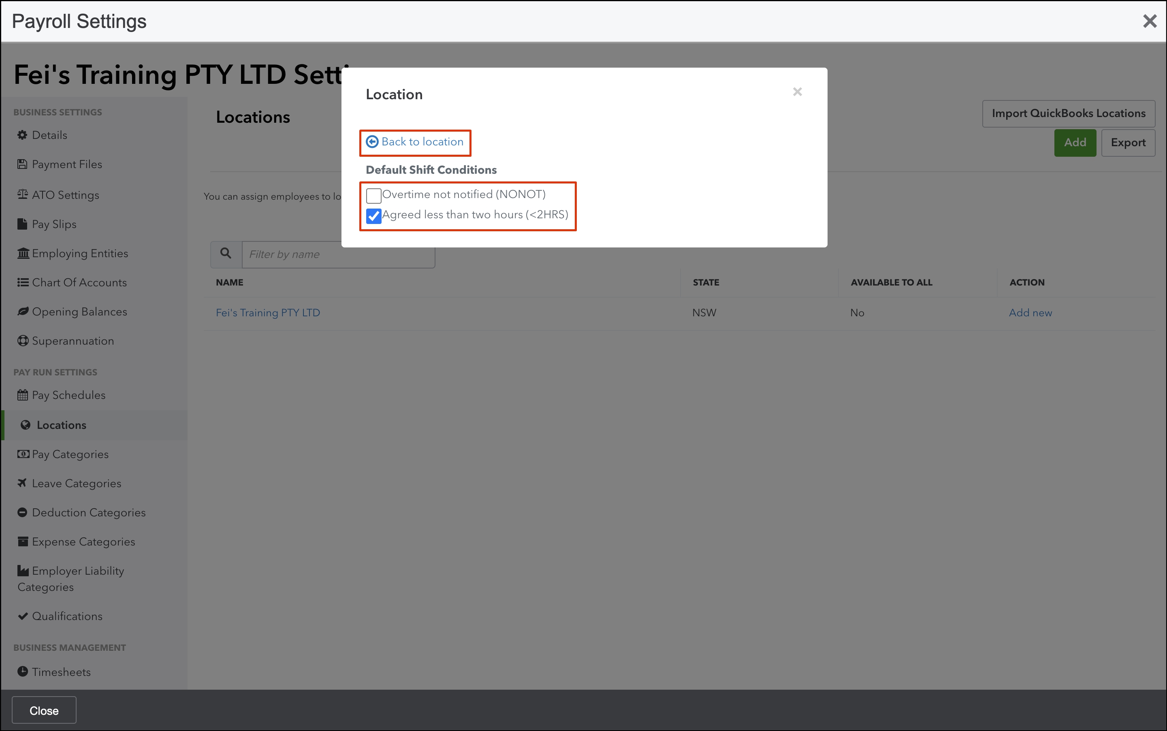
Task: Open Pay Categories in sidebar
Action: (70, 454)
